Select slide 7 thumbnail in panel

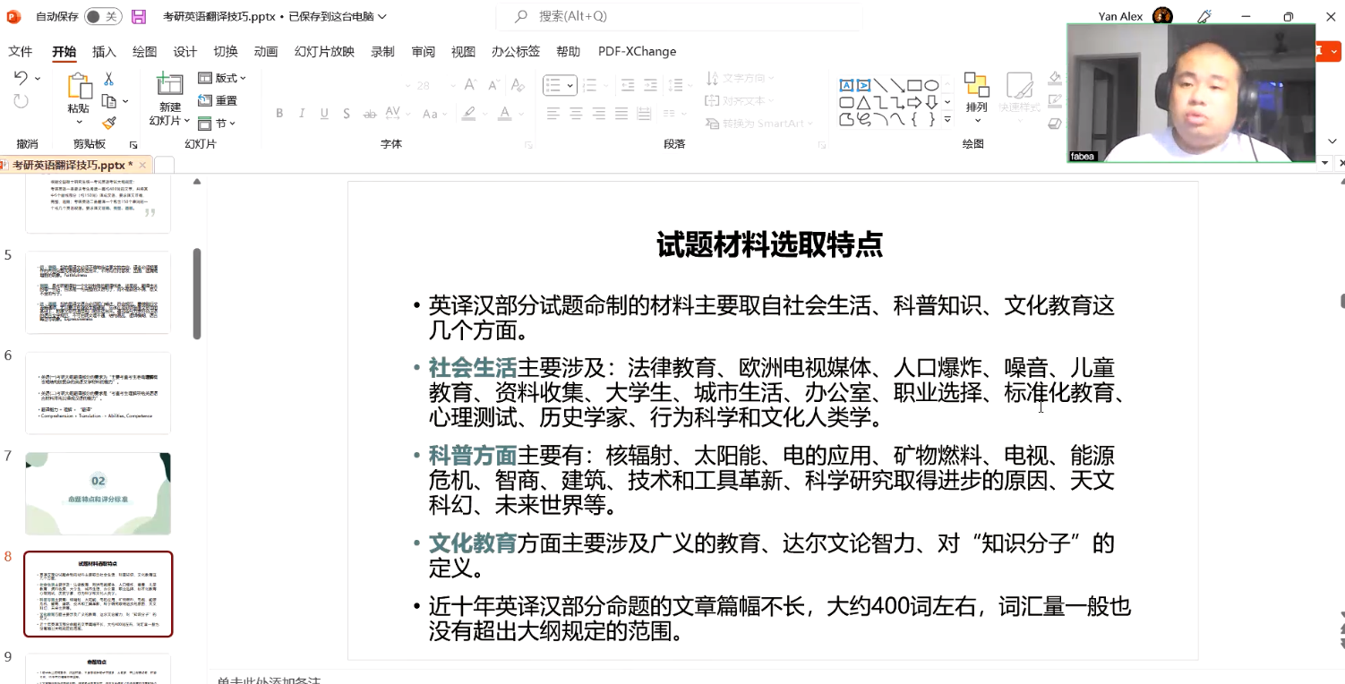[x=98, y=493]
